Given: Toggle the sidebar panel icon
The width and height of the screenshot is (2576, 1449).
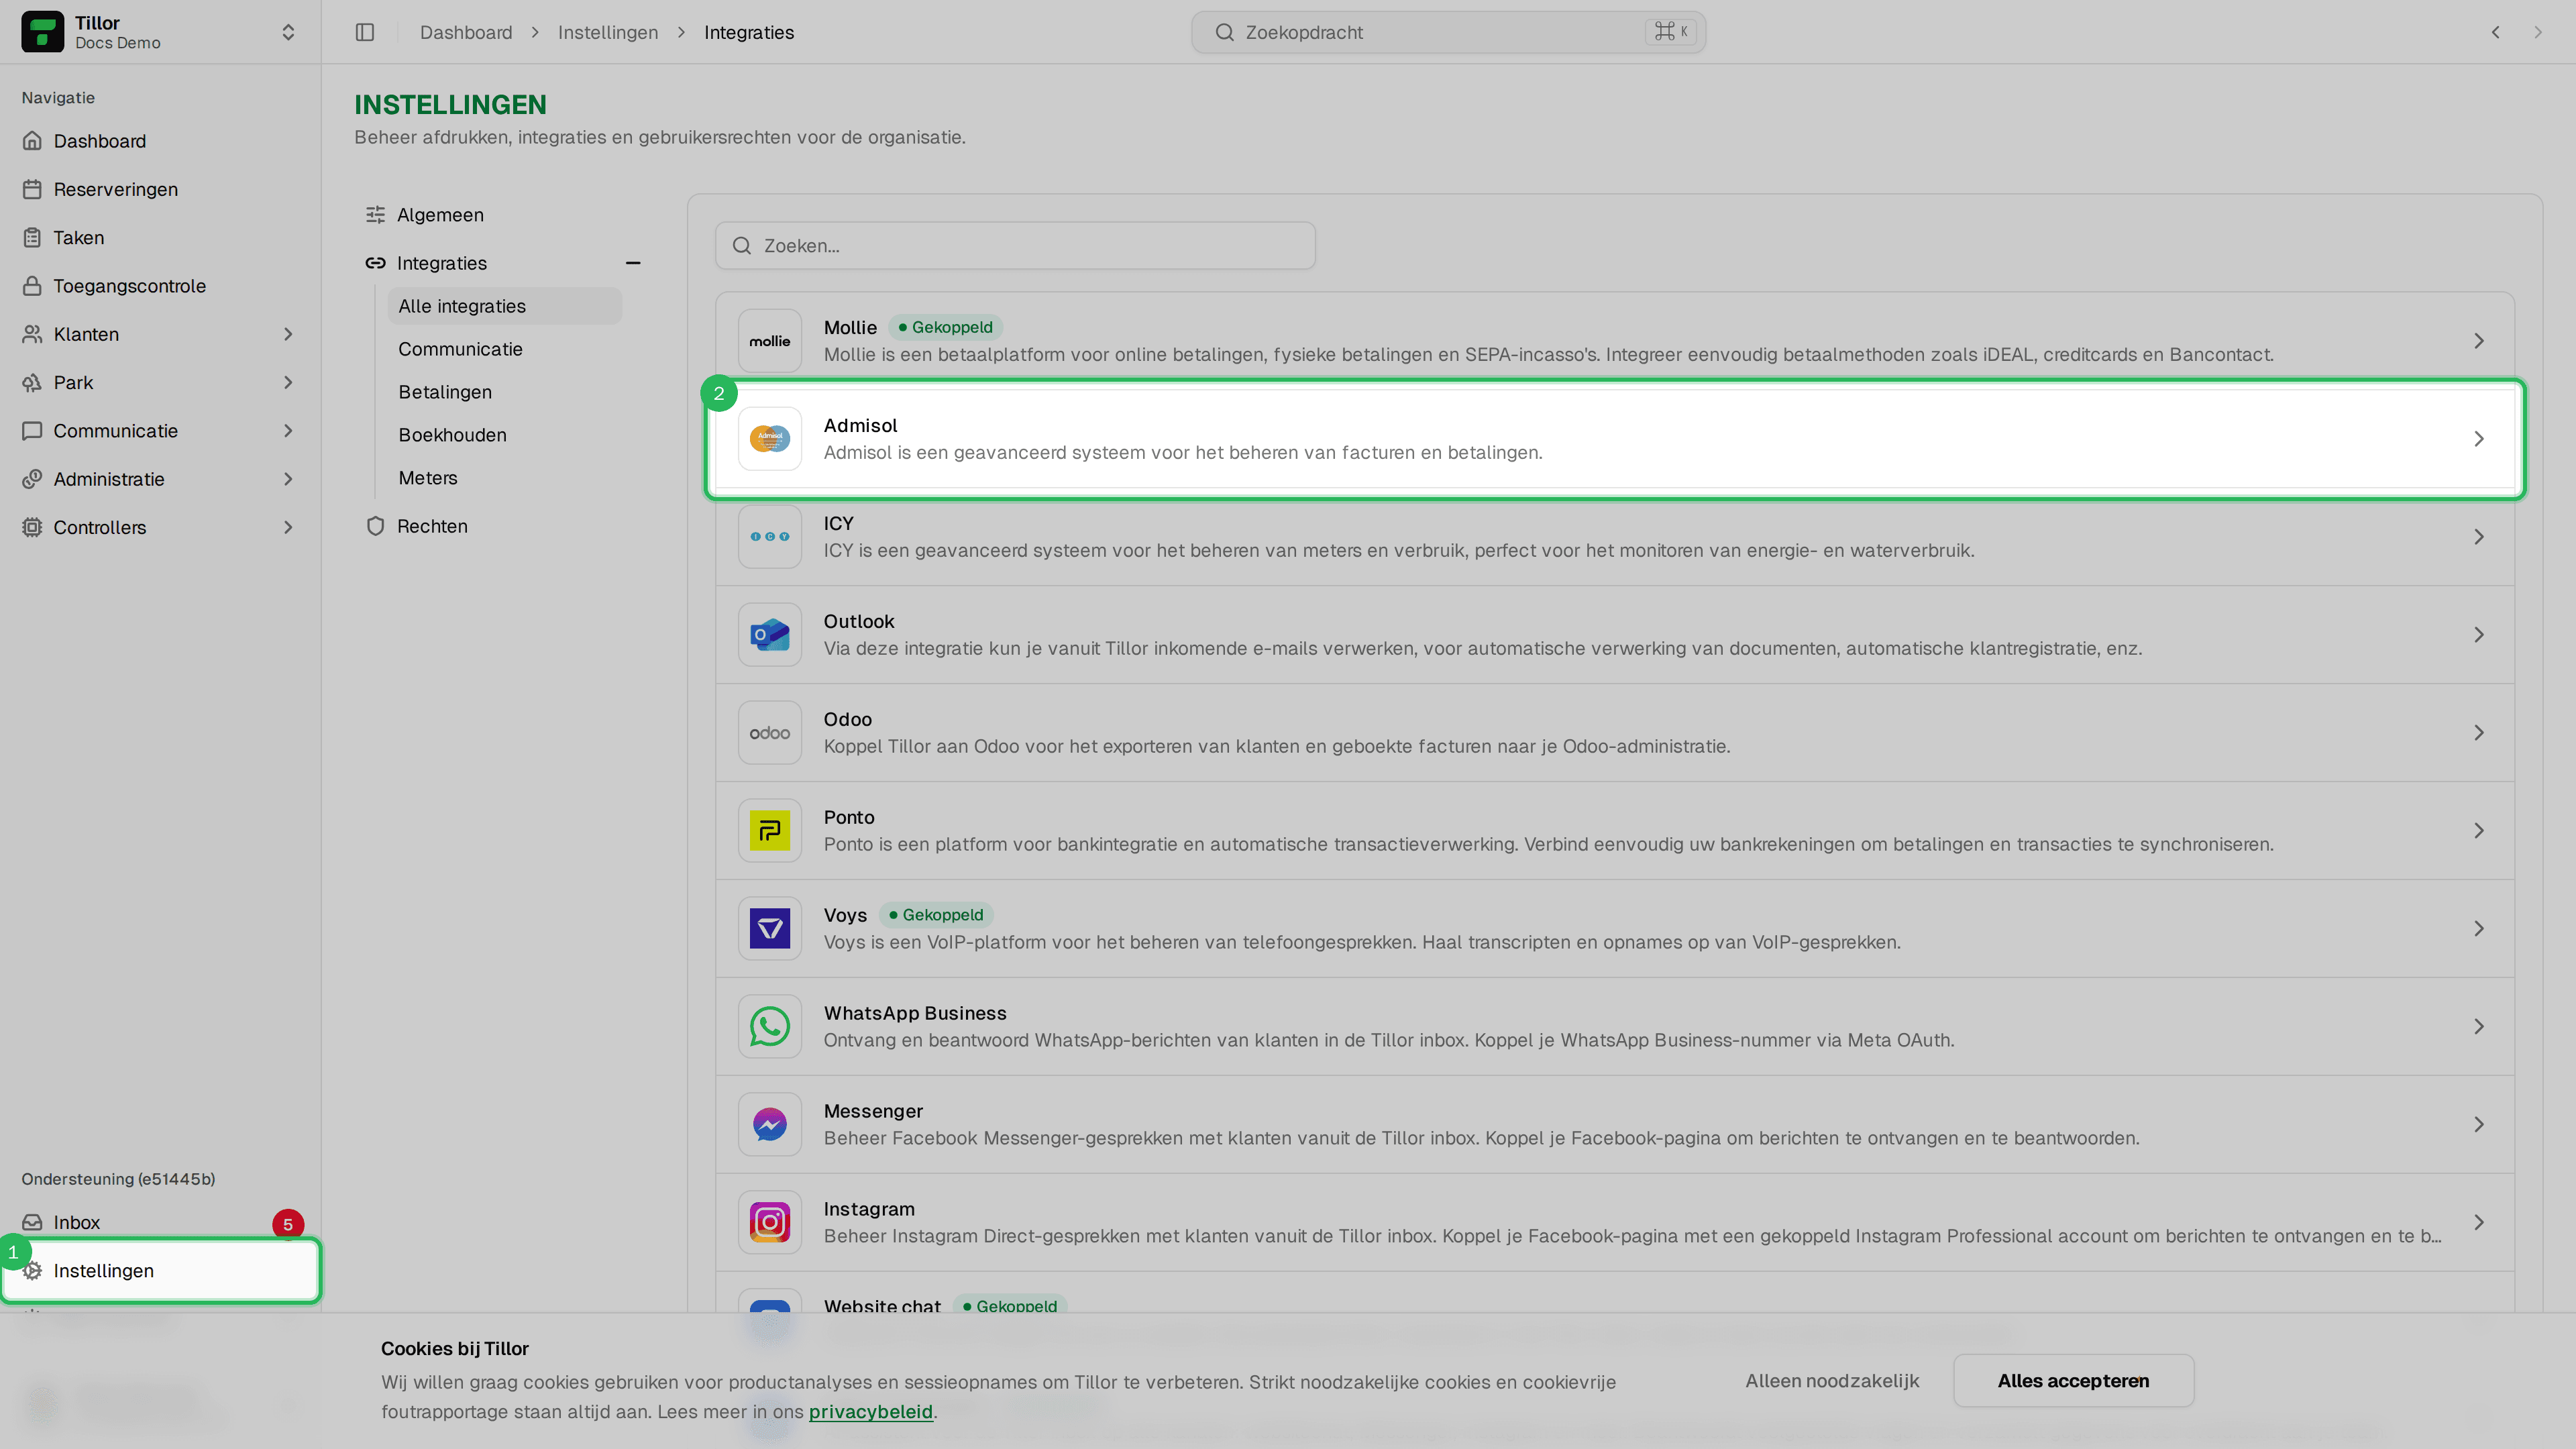Looking at the screenshot, I should coord(365,32).
